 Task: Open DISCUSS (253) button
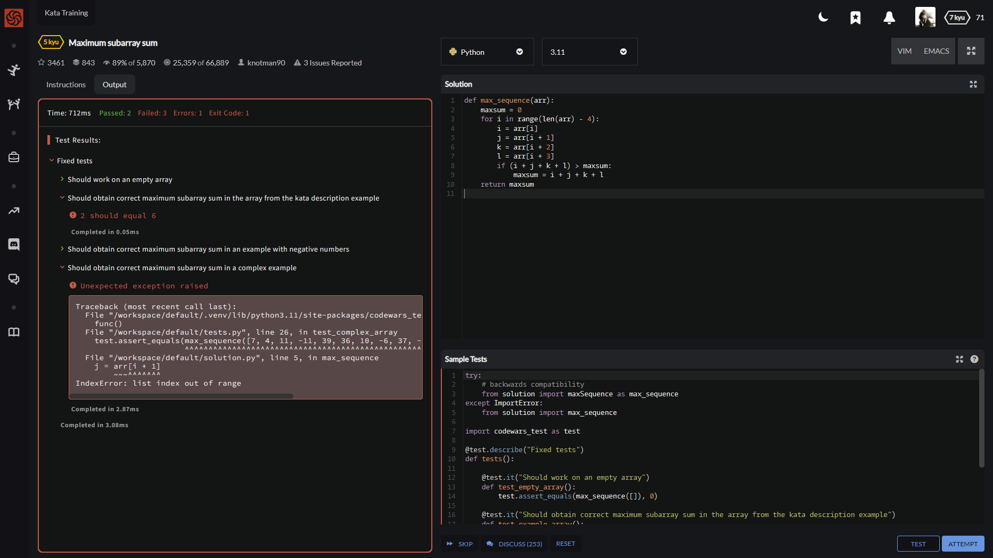tap(514, 544)
